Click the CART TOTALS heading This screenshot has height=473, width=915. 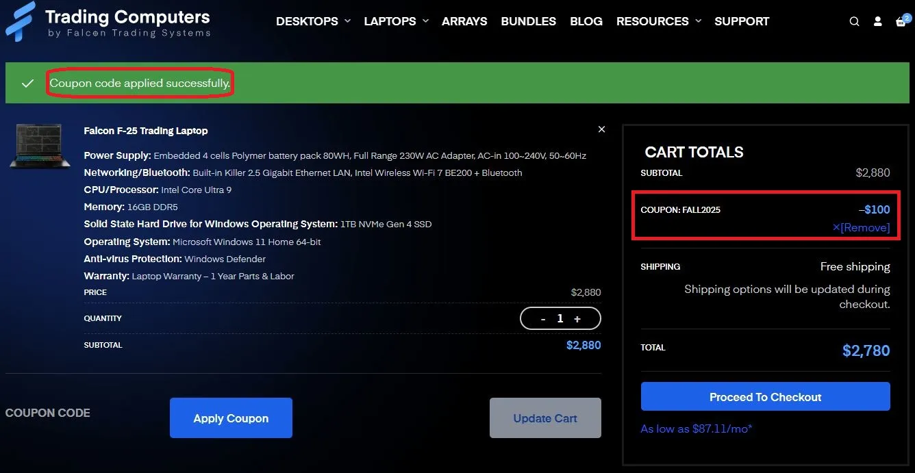694,152
